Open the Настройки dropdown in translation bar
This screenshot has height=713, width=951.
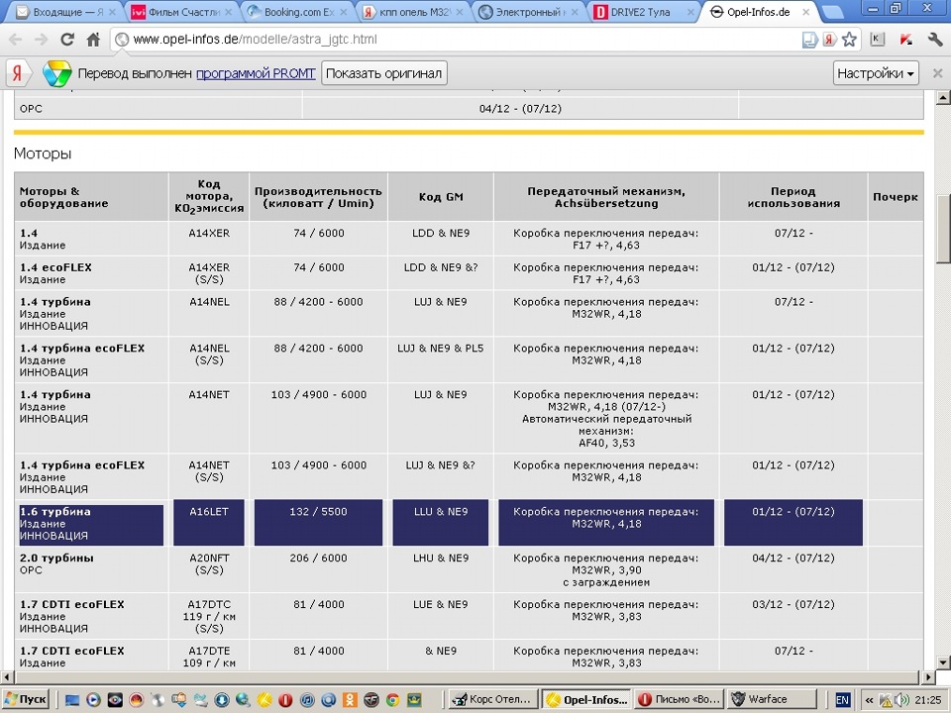click(875, 73)
